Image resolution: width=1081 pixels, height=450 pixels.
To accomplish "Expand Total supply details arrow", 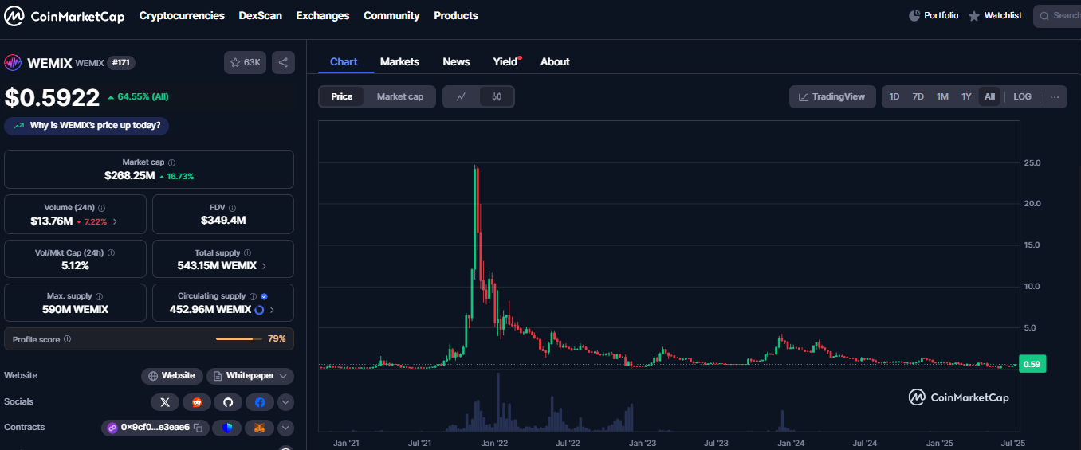I will point(265,265).
